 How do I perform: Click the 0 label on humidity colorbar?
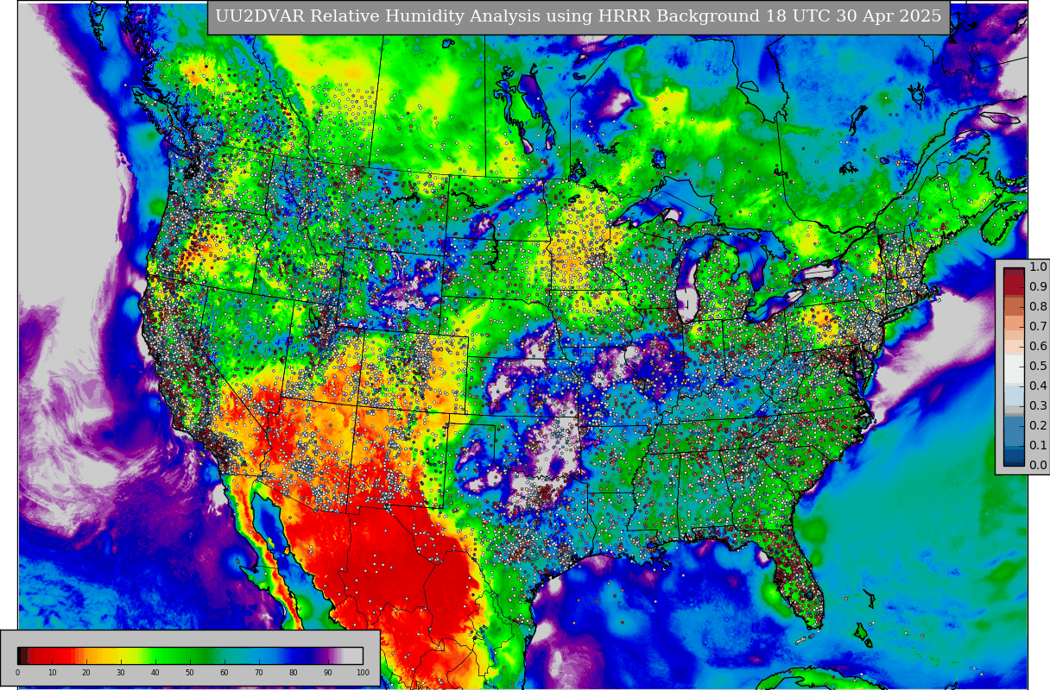point(17,673)
